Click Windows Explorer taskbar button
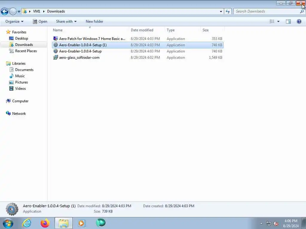This screenshot has height=229, width=306. coord(63,223)
